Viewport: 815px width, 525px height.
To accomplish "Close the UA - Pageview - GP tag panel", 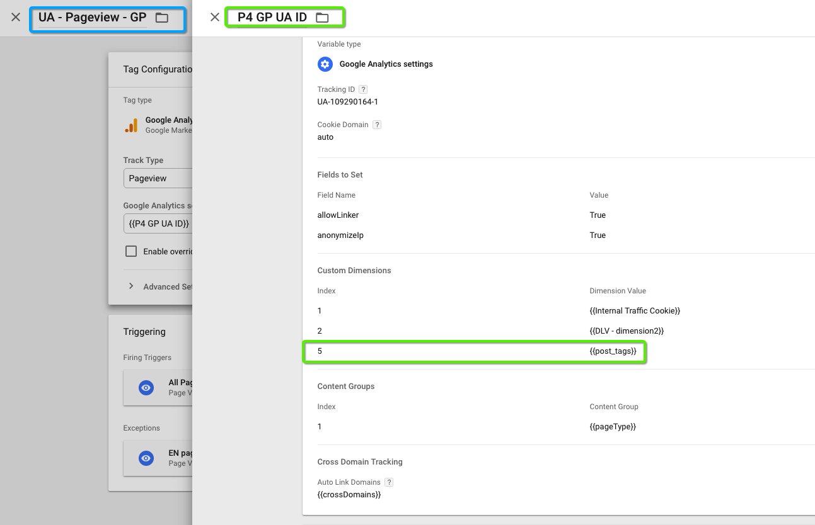I will click(x=16, y=17).
